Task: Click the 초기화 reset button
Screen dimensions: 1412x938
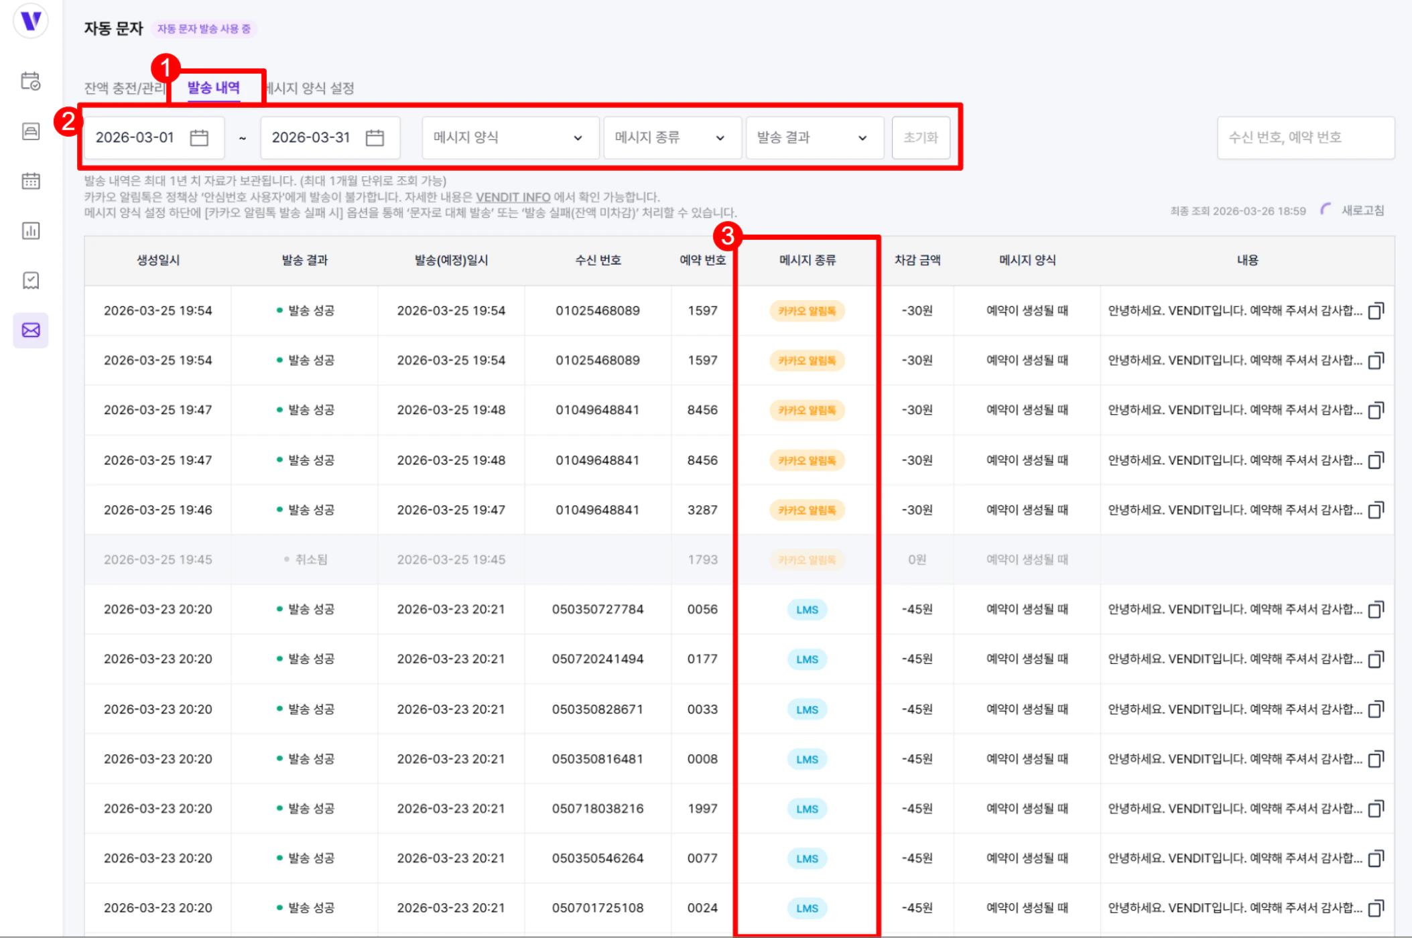Action: (920, 138)
